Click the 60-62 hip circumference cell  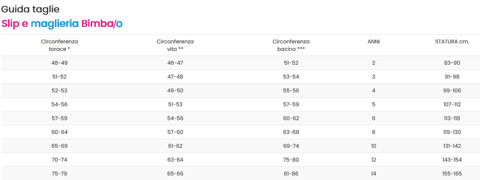[x=291, y=118]
